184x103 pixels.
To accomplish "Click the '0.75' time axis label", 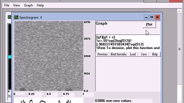I will [66, 94].
